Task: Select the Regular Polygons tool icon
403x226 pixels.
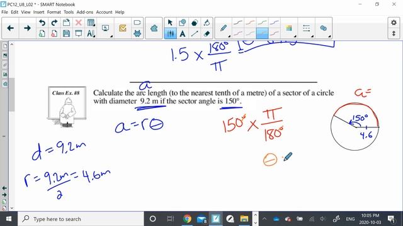Action: tap(195, 23)
